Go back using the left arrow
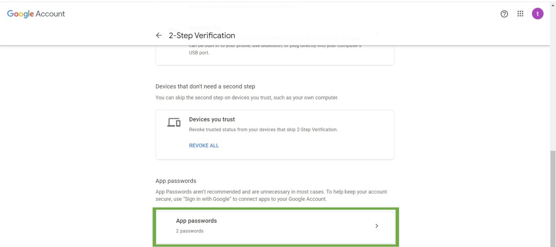 point(159,35)
